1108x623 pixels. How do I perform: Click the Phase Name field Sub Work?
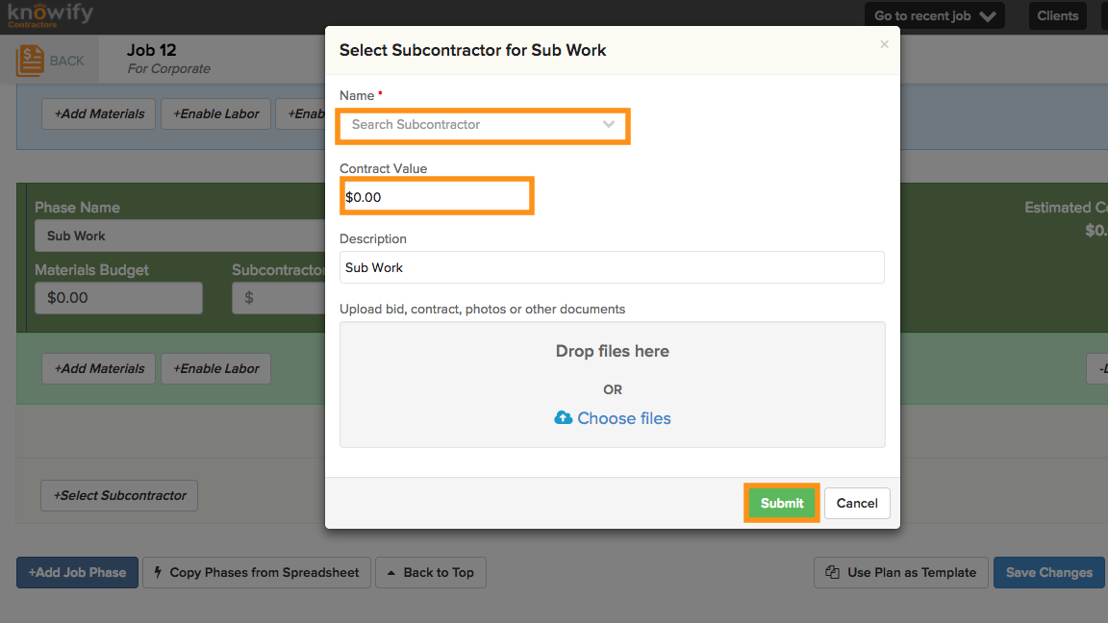[183, 236]
